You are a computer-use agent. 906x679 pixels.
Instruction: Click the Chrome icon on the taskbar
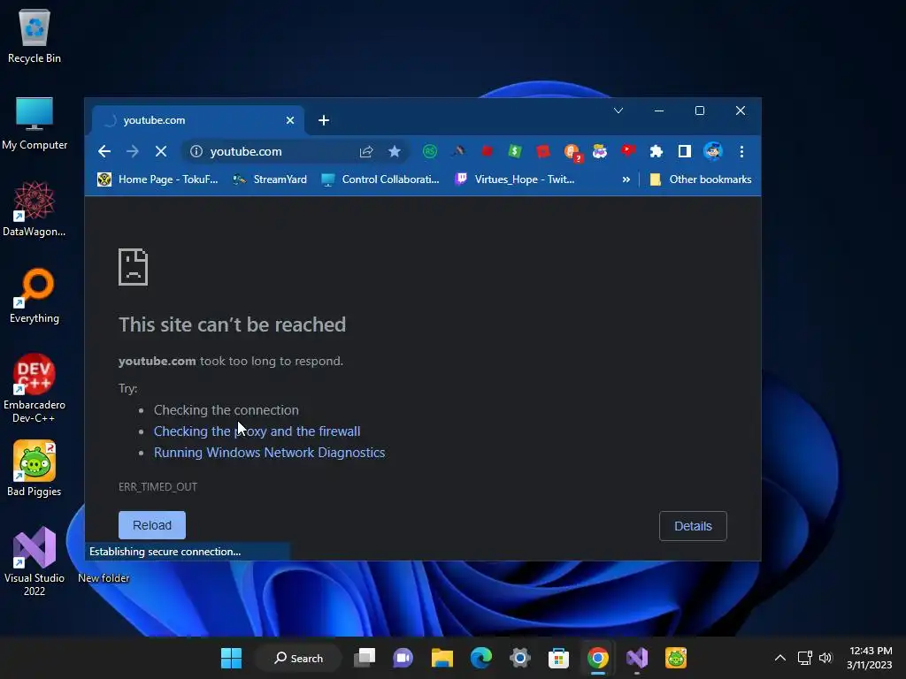(x=598, y=658)
